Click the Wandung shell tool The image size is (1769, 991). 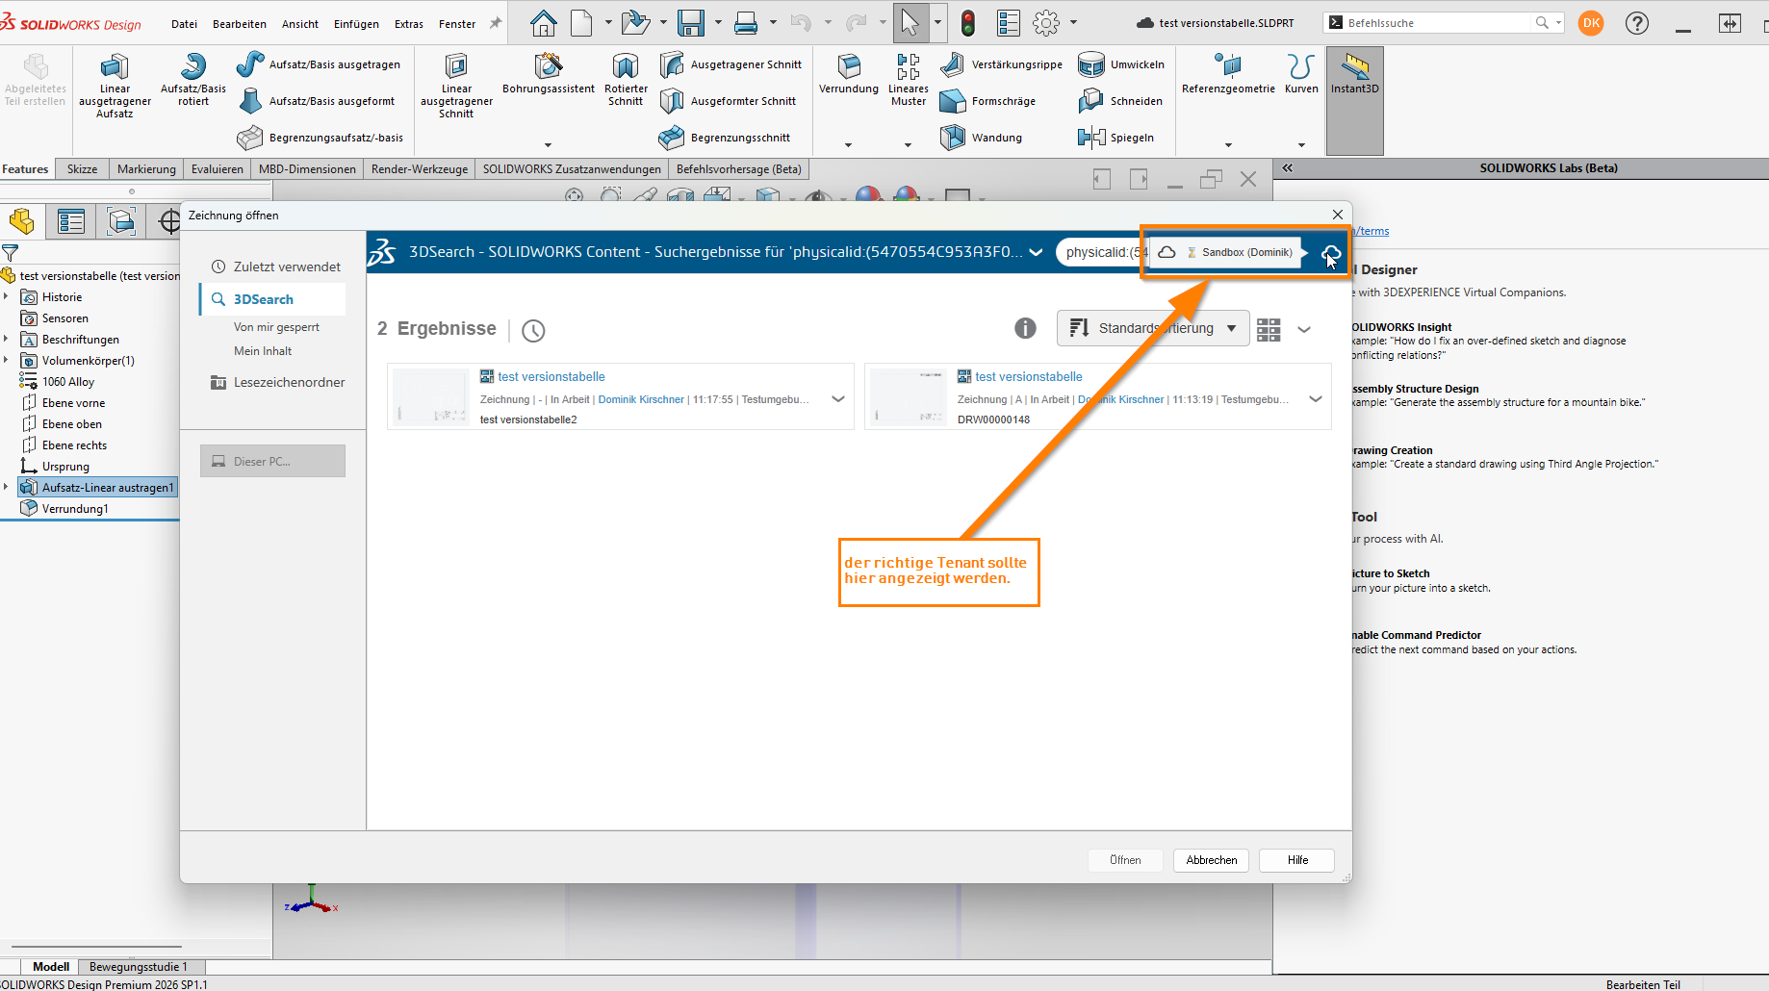click(982, 138)
